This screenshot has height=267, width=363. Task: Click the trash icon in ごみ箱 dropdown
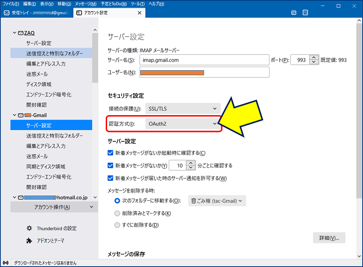194,201
